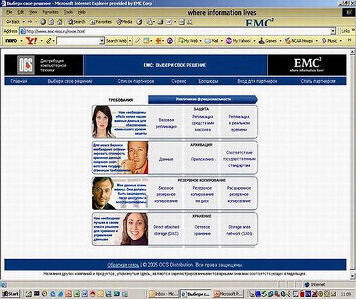Expand the Back button history dropdown arrow
The image size is (356, 299).
(x=23, y=22)
